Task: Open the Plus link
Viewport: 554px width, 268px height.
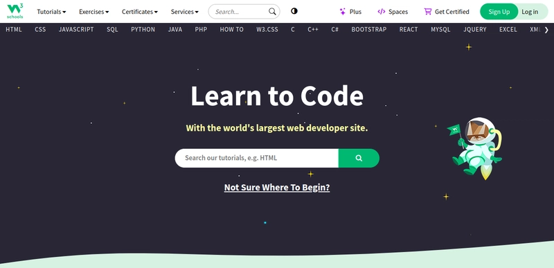Action: pos(350,12)
